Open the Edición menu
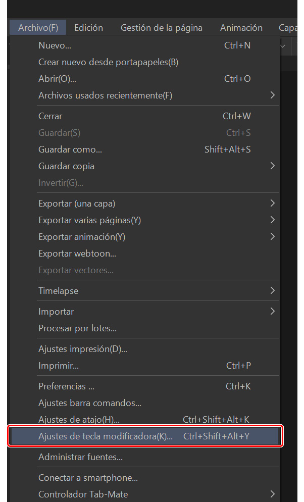 click(x=88, y=28)
